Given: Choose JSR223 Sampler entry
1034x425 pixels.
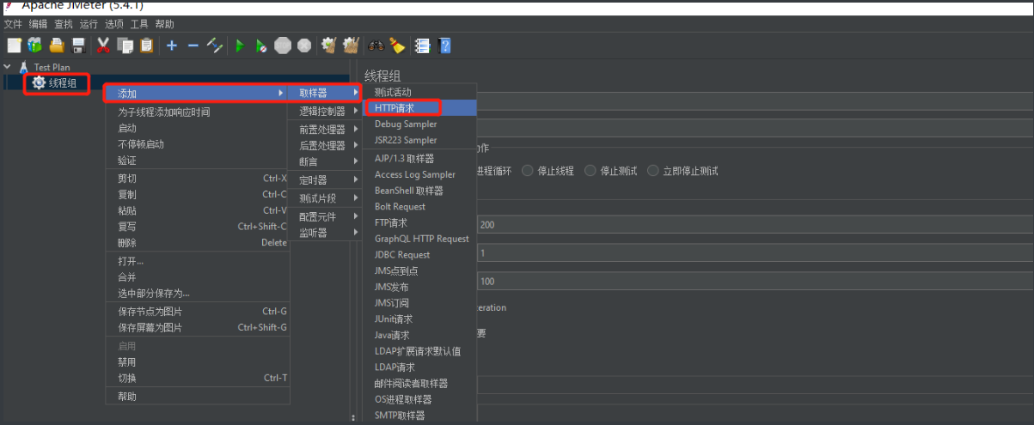Looking at the screenshot, I should (420, 140).
